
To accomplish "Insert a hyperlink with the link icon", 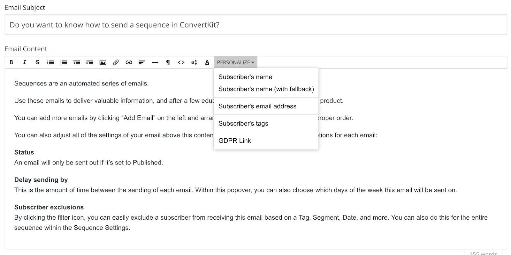I will (x=129, y=62).
